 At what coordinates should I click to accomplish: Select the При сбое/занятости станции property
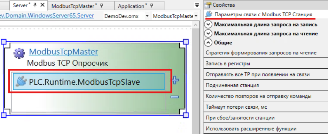pyautogui.click(x=266, y=118)
